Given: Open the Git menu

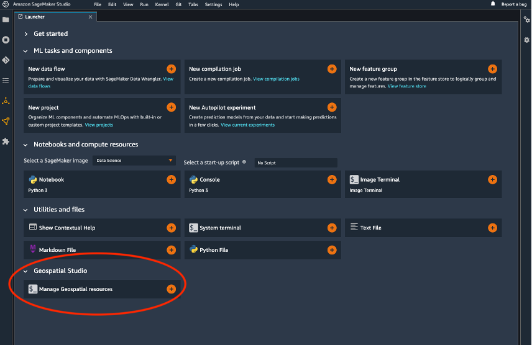Looking at the screenshot, I should tap(178, 4).
